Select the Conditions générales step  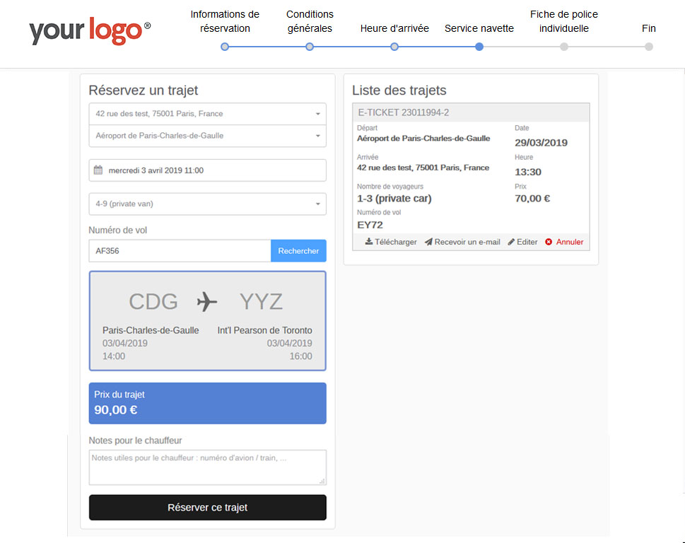[x=310, y=47]
